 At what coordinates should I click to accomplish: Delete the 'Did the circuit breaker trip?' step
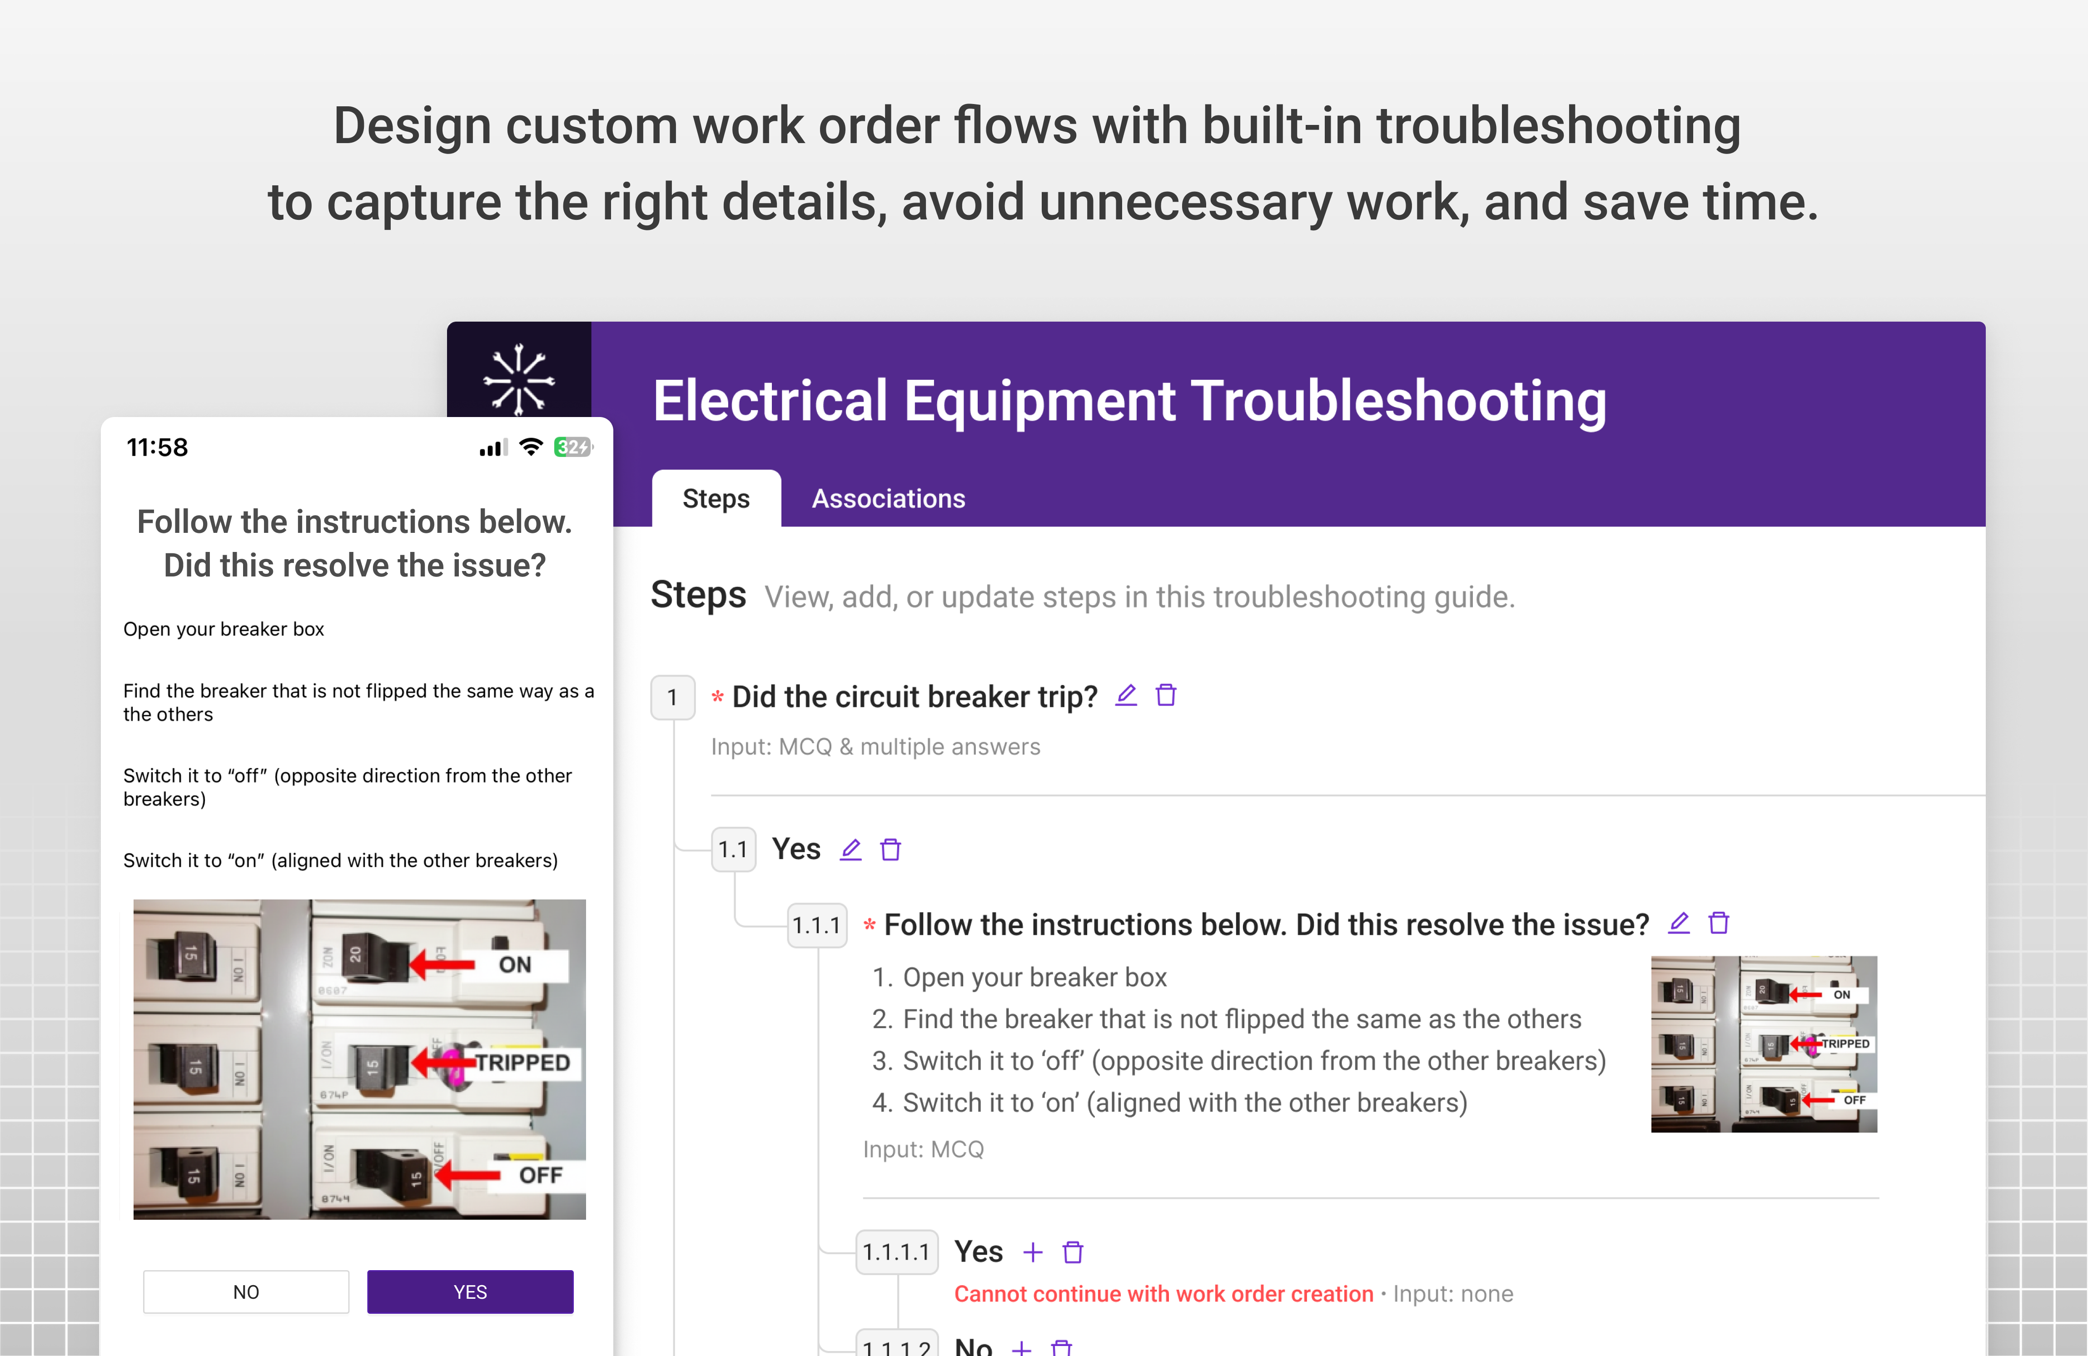pyautogui.click(x=1166, y=695)
